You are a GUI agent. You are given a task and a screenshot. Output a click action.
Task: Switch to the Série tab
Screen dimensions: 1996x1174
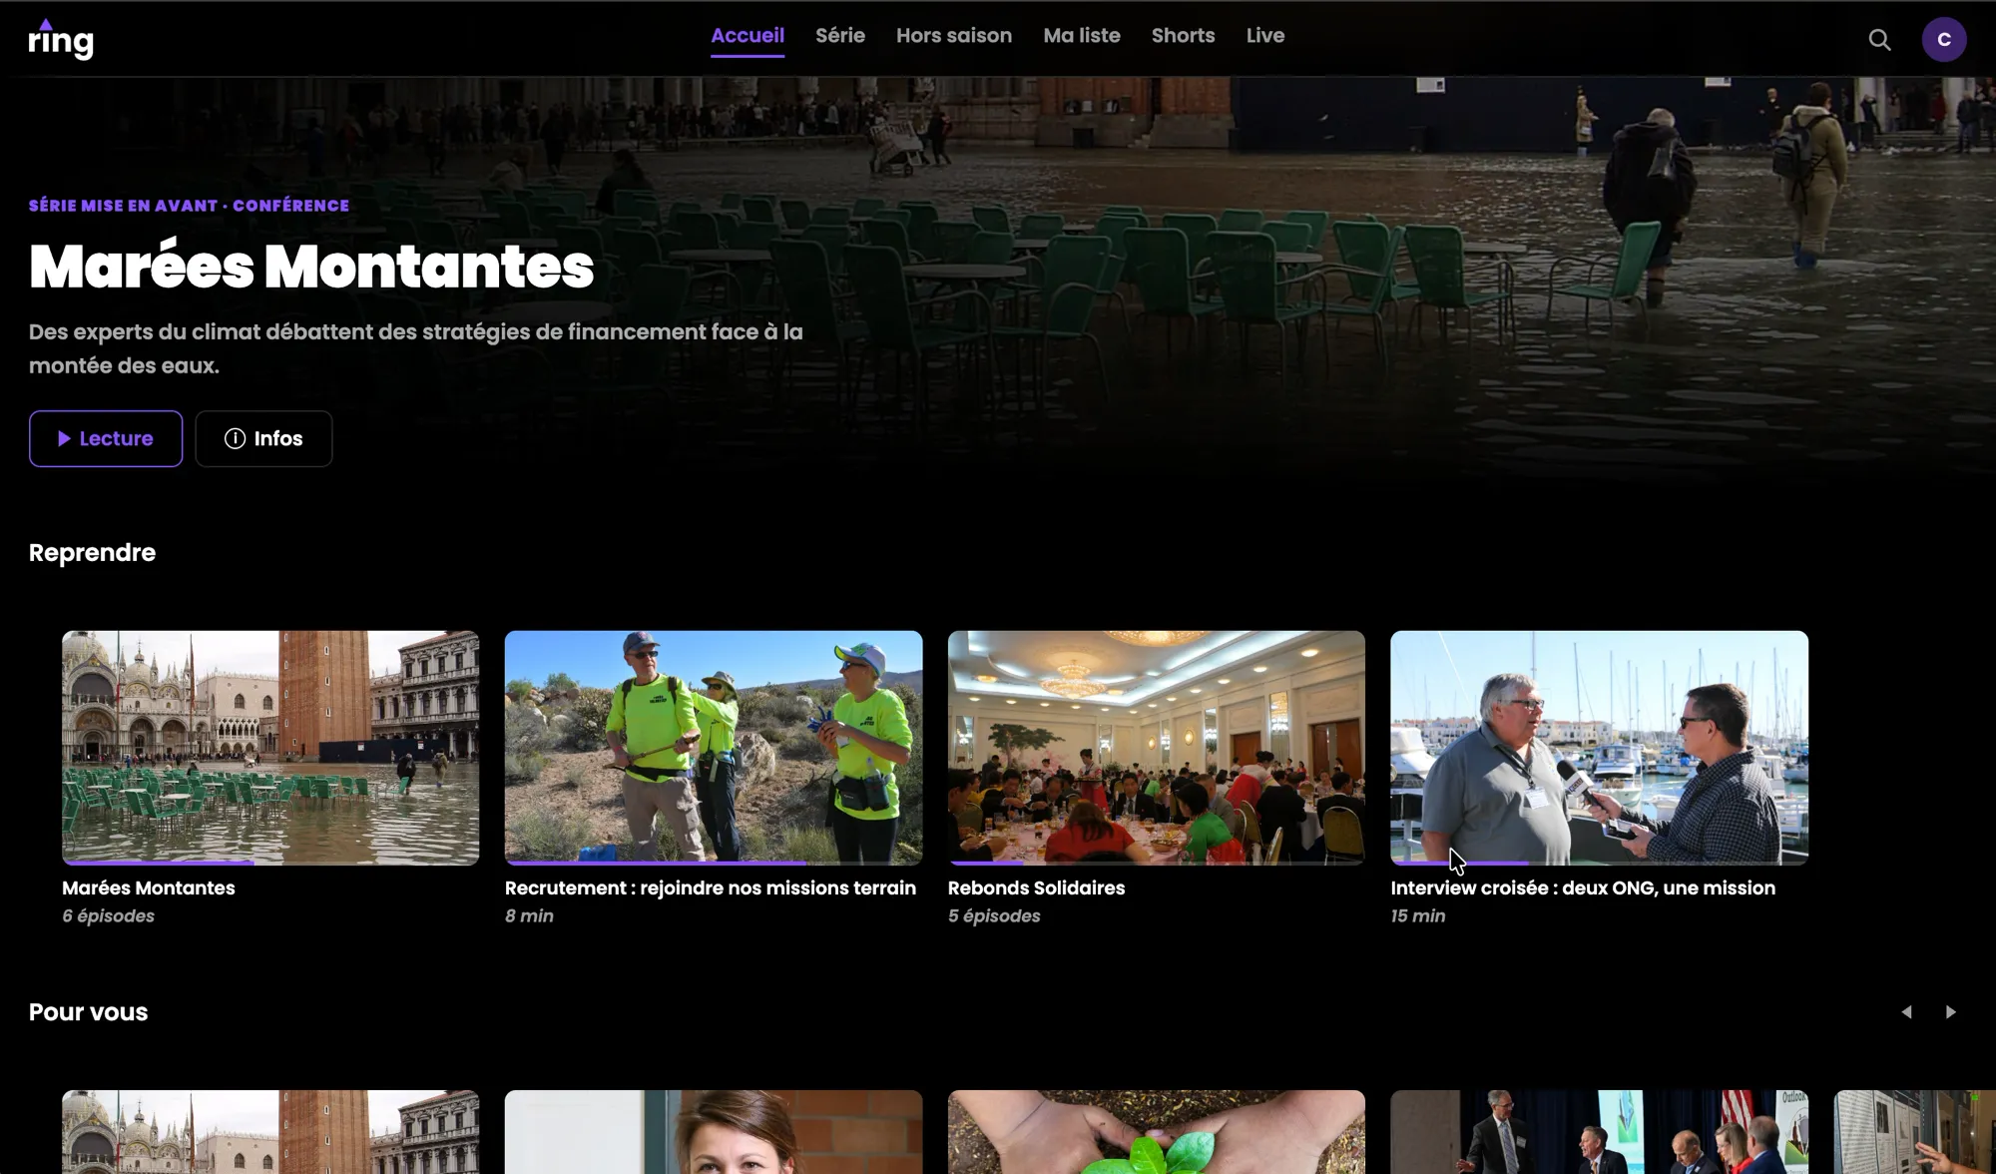[839, 36]
